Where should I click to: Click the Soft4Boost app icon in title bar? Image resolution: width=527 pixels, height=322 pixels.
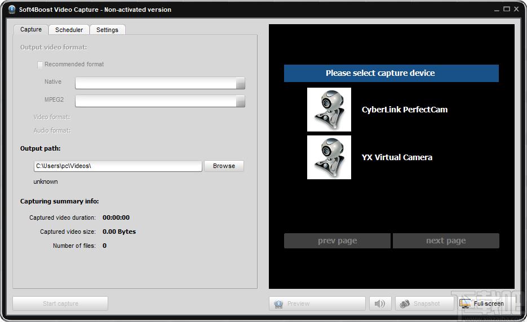[12, 10]
